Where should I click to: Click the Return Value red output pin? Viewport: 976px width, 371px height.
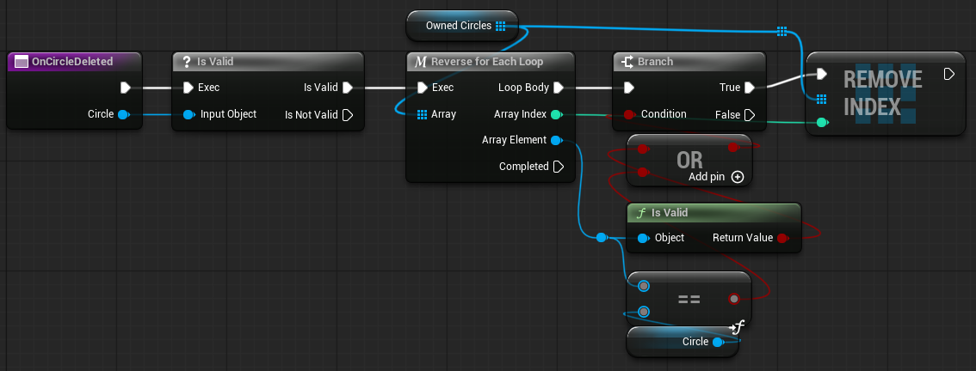(x=781, y=238)
